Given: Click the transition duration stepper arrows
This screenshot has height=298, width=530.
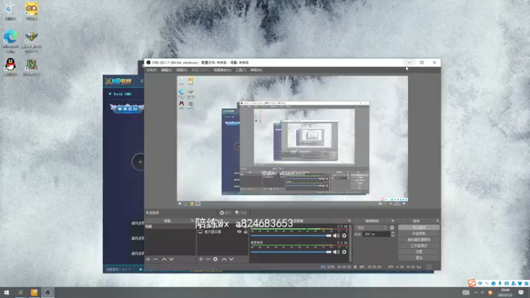Looking at the screenshot, I should coord(392,234).
